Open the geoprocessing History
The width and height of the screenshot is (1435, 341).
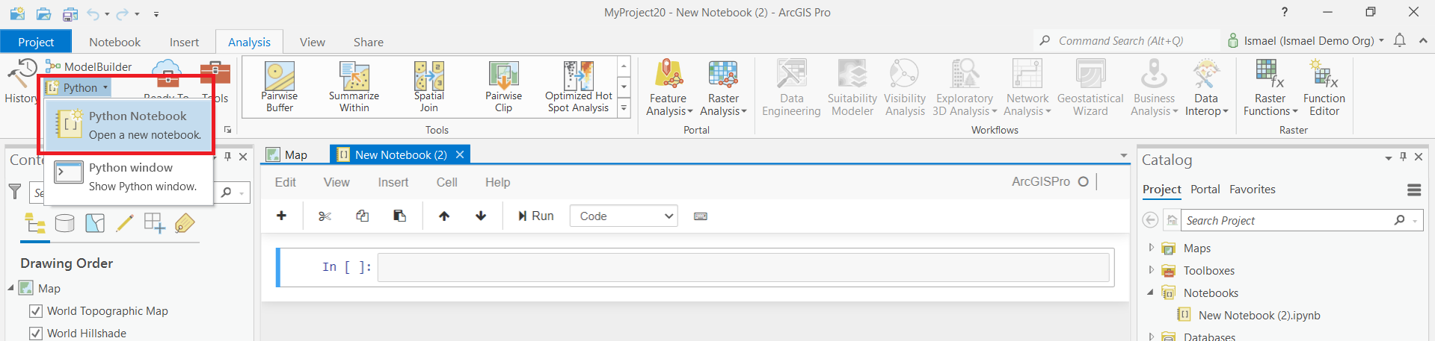coord(20,82)
